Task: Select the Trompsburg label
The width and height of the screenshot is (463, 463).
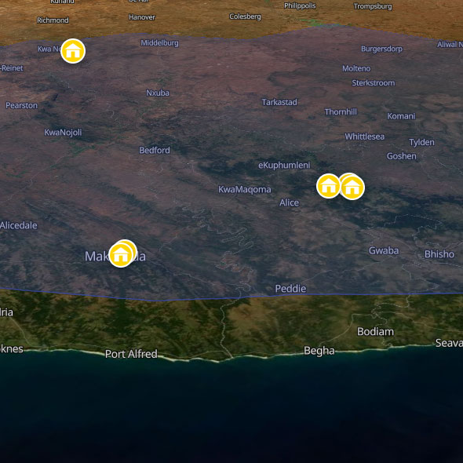Action: tap(373, 6)
